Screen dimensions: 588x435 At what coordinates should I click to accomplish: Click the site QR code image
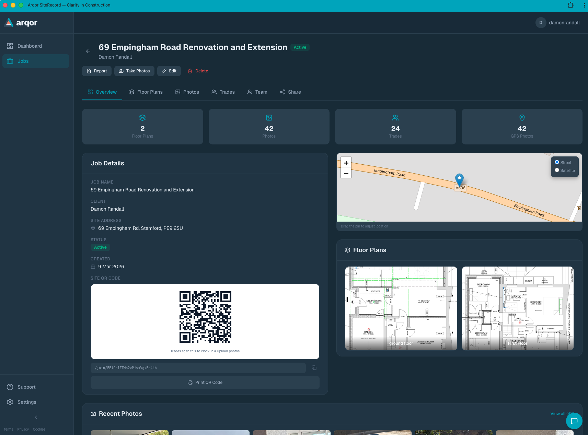pyautogui.click(x=205, y=317)
